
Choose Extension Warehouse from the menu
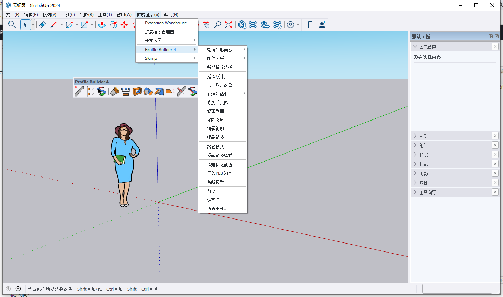[x=166, y=23]
